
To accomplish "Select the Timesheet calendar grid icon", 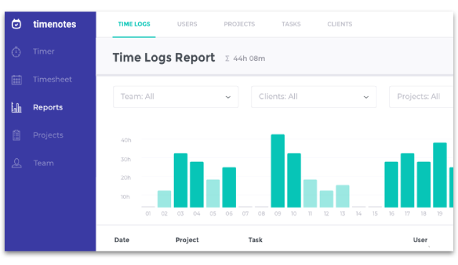I will pos(16,79).
